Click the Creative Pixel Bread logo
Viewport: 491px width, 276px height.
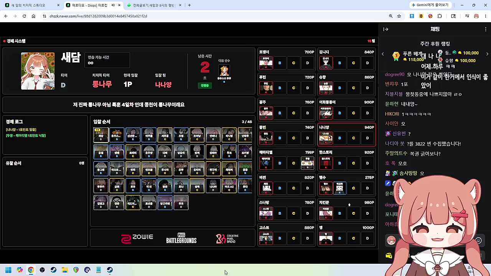227,238
